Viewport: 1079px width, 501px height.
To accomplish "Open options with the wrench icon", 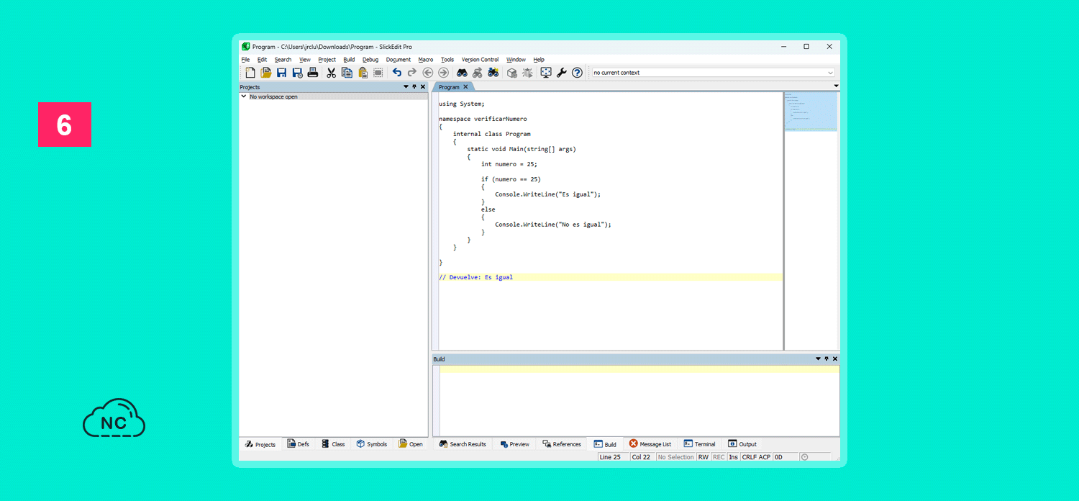I will coord(561,73).
